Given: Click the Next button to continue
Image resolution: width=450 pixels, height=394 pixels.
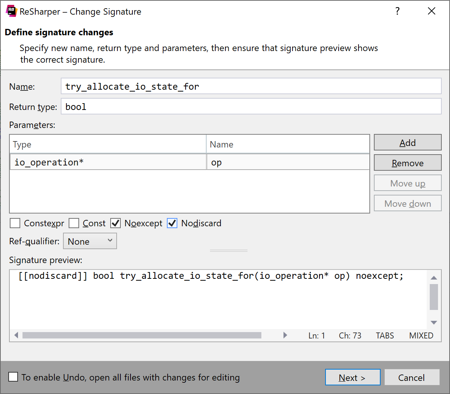Looking at the screenshot, I should (352, 377).
